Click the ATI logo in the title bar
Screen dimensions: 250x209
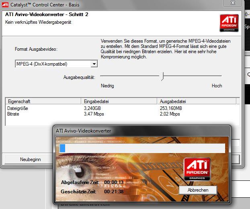click(5, 5)
